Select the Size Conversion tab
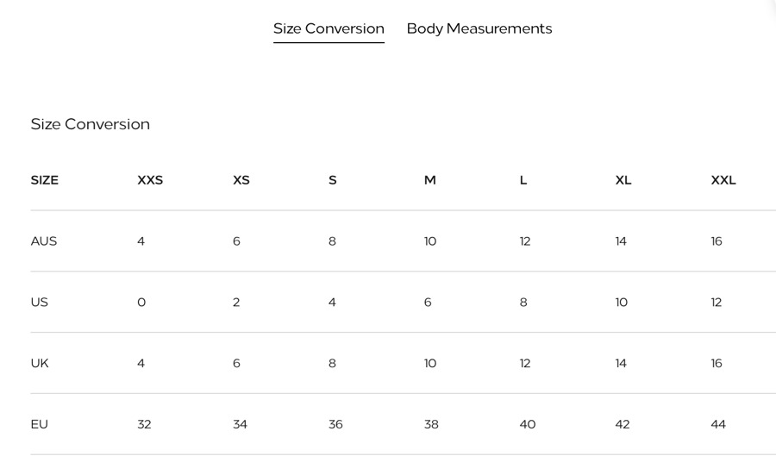The width and height of the screenshot is (776, 475). point(329,28)
